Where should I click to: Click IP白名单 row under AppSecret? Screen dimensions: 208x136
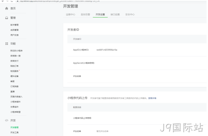click(x=77, y=76)
